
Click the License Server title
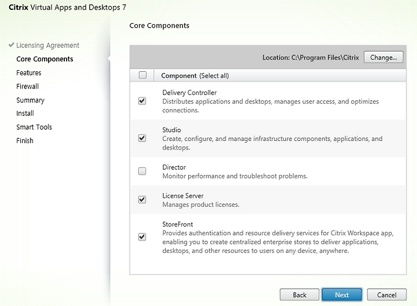(182, 195)
